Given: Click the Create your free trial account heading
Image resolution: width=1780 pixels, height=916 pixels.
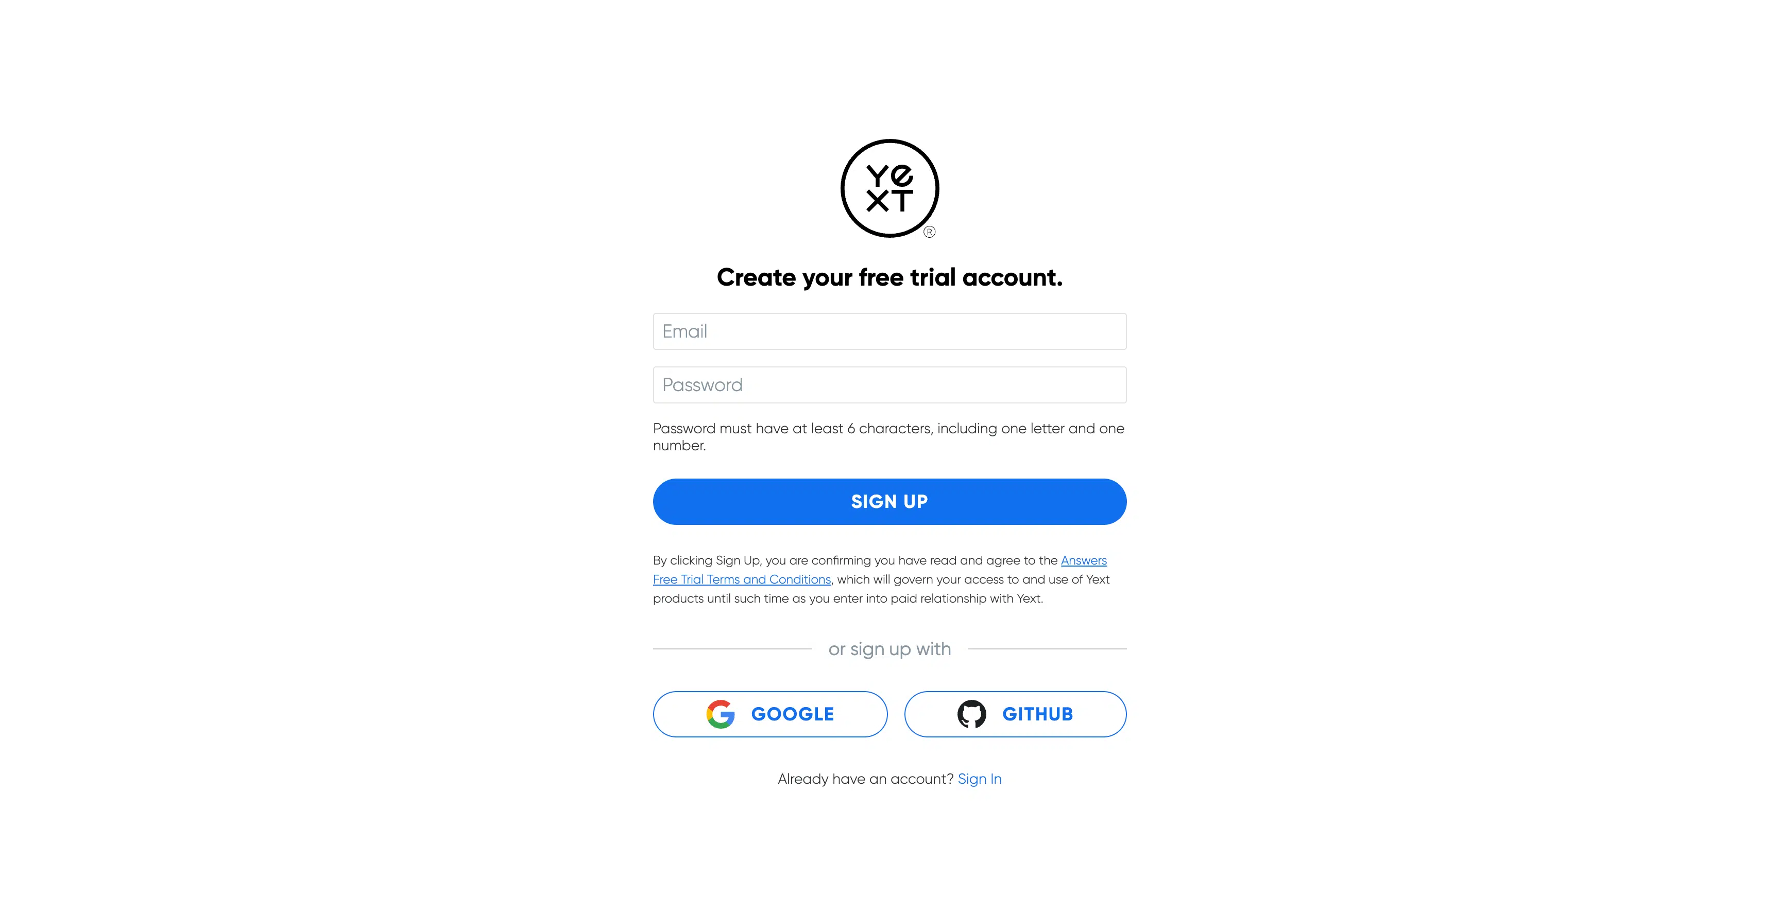Looking at the screenshot, I should click(889, 277).
